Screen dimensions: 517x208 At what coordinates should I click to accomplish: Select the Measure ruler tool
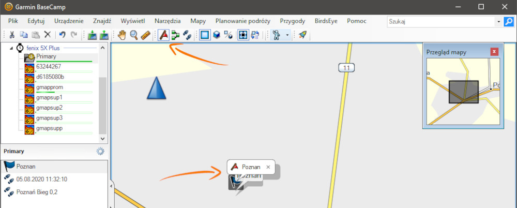tap(146, 35)
